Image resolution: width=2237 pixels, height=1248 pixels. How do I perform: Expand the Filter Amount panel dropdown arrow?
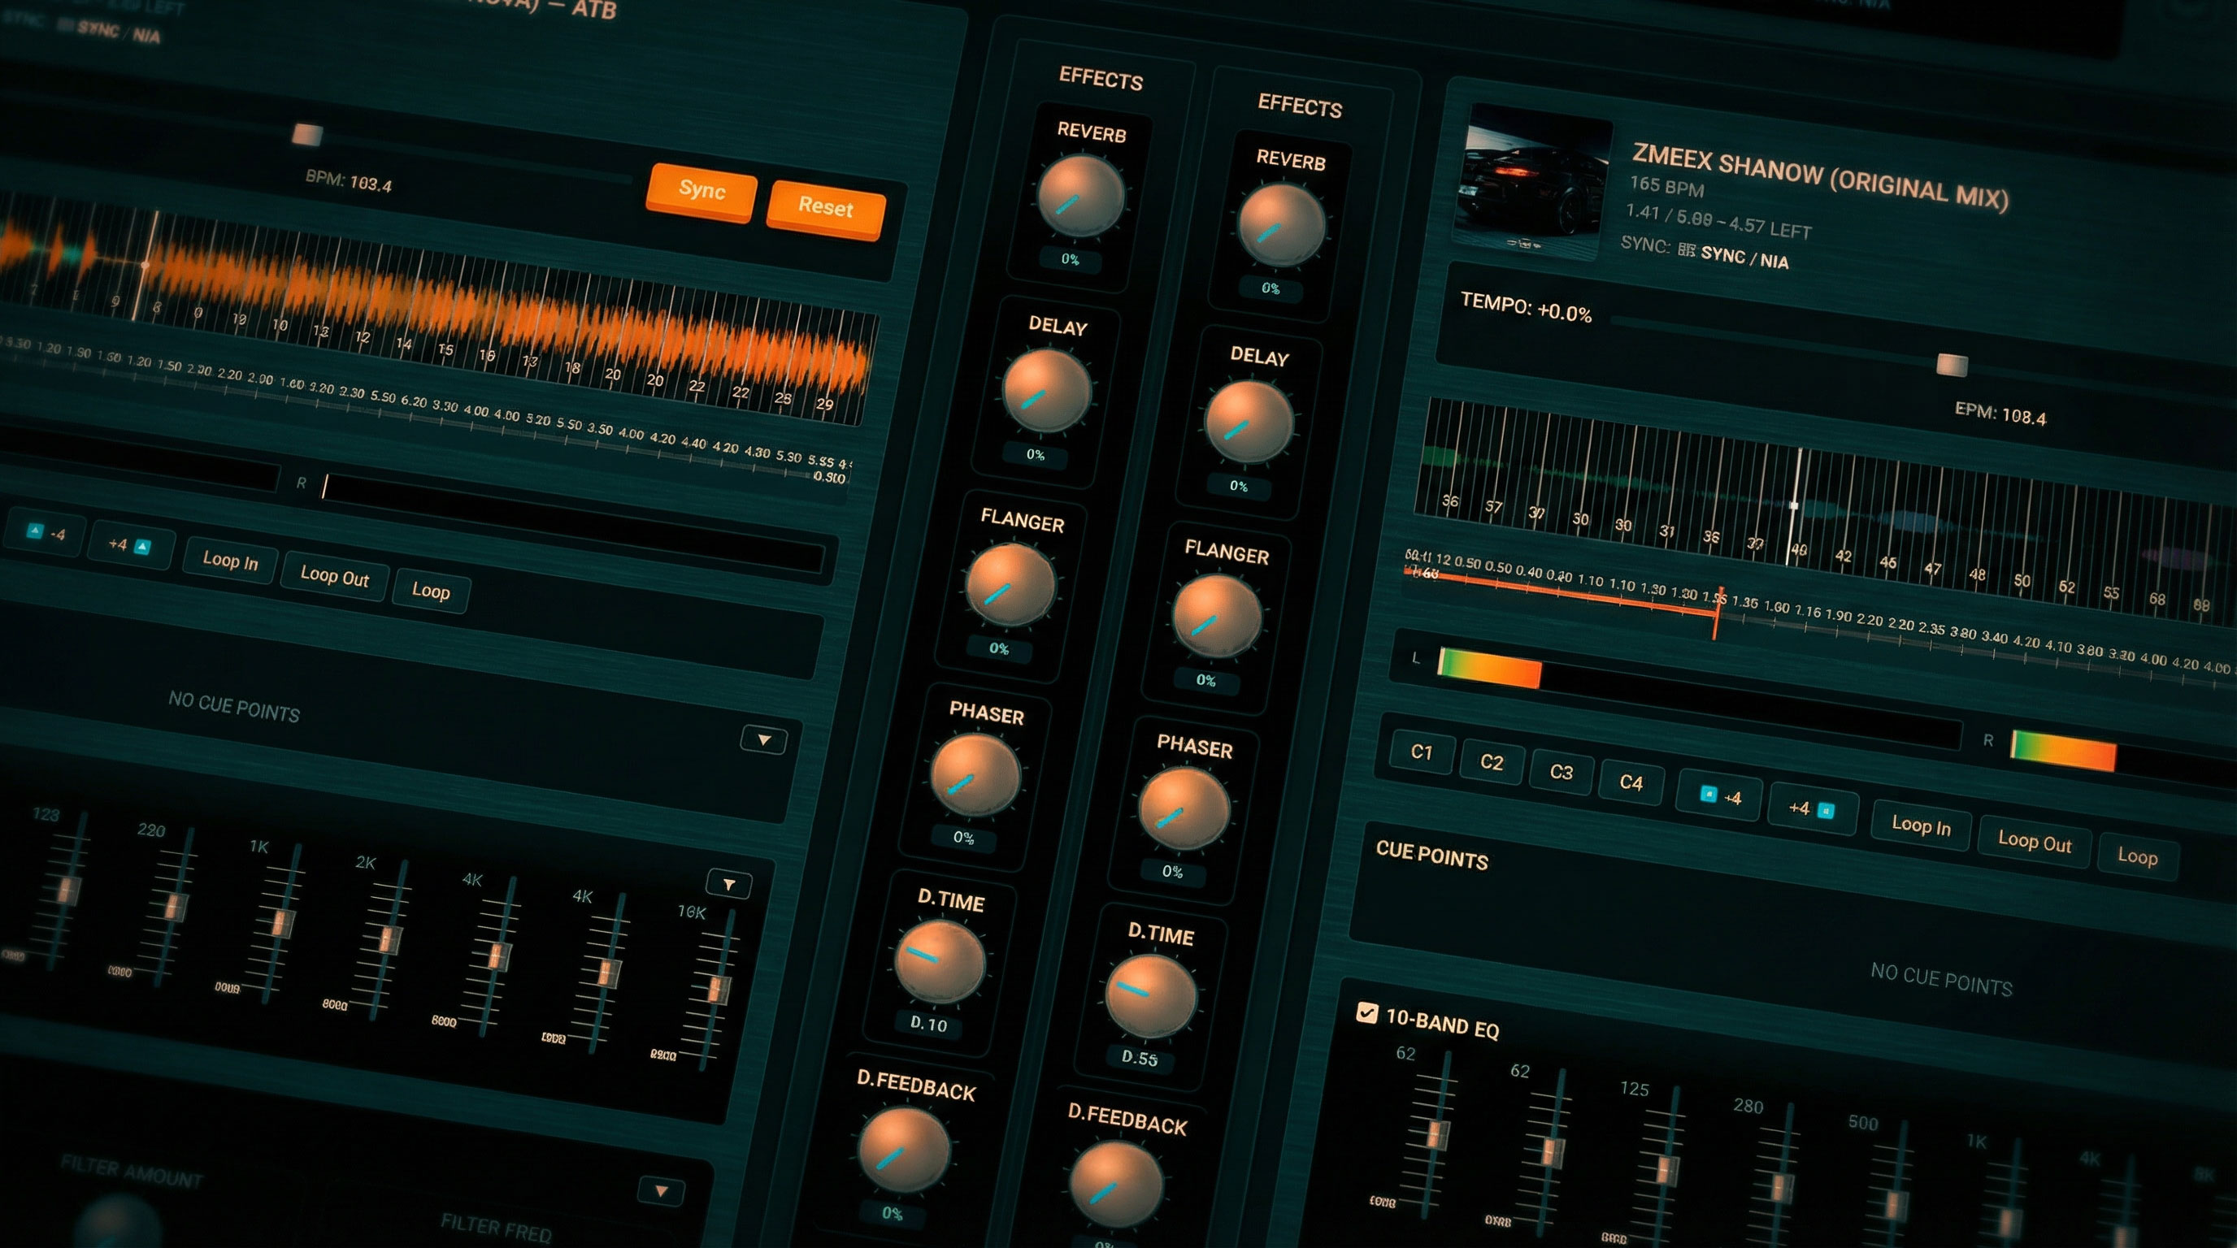click(x=661, y=1191)
